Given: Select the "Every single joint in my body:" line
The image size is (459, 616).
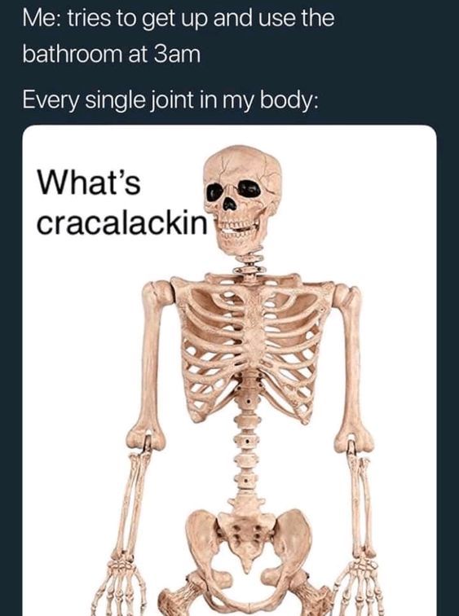Looking at the screenshot, I should (170, 99).
